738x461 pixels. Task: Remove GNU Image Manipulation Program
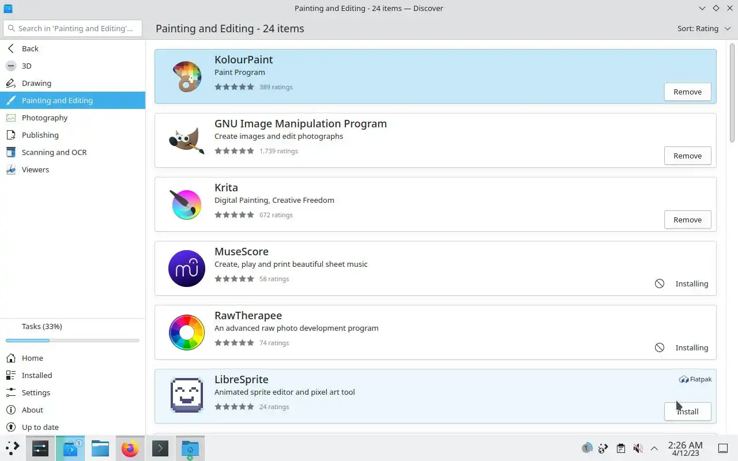click(687, 156)
